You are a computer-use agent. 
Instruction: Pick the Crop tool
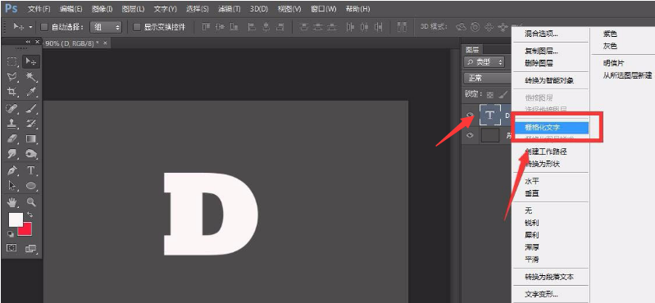(x=12, y=92)
